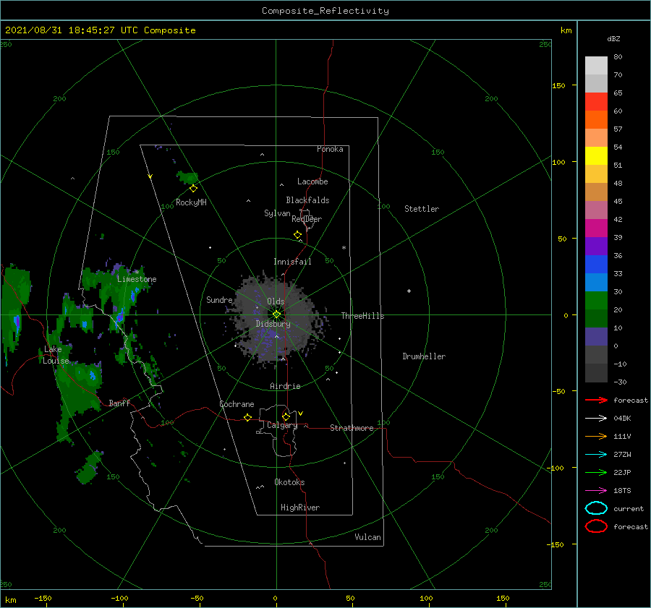Pick the red swatch between 65 and 60 dBZ
This screenshot has width=651, height=608.
click(x=596, y=101)
